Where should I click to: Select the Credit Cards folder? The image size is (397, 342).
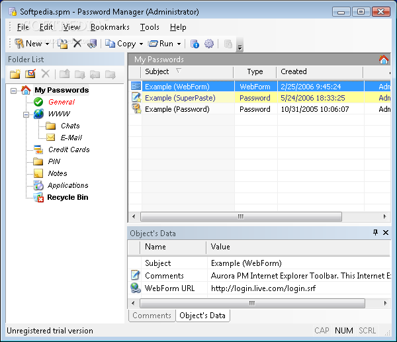[x=69, y=150]
